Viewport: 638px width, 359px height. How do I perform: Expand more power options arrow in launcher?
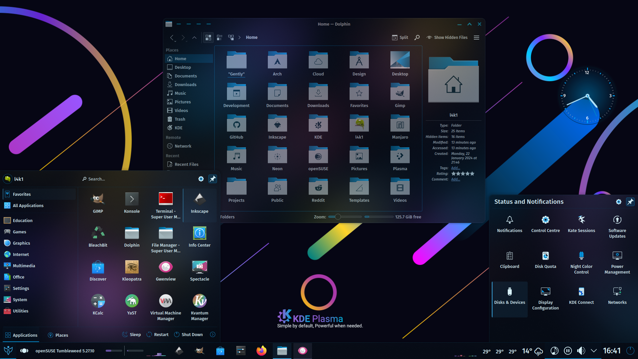pyautogui.click(x=213, y=334)
